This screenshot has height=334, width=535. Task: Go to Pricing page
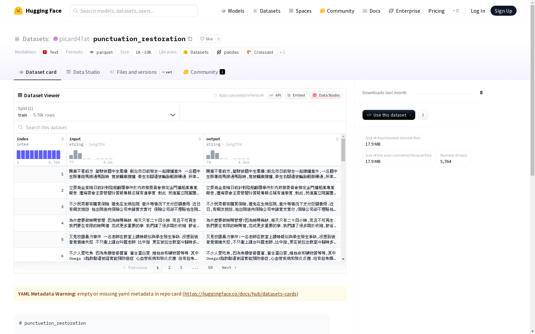pos(436,11)
